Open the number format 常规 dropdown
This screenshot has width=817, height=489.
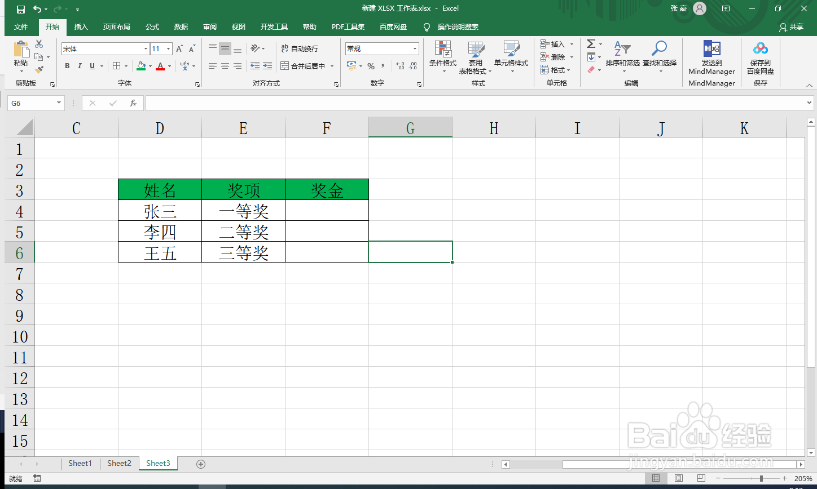[415, 49]
